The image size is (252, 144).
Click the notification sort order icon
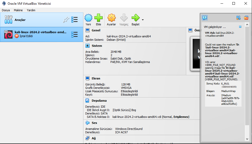point(239,18)
